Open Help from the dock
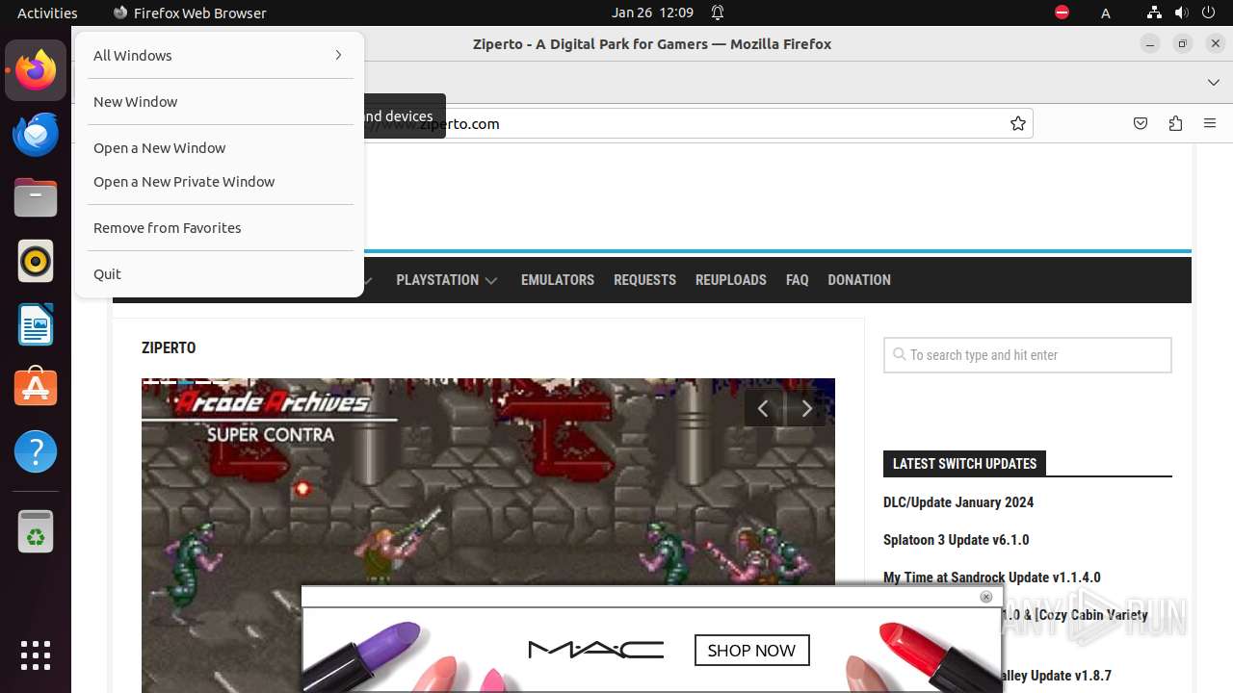 coord(36,451)
